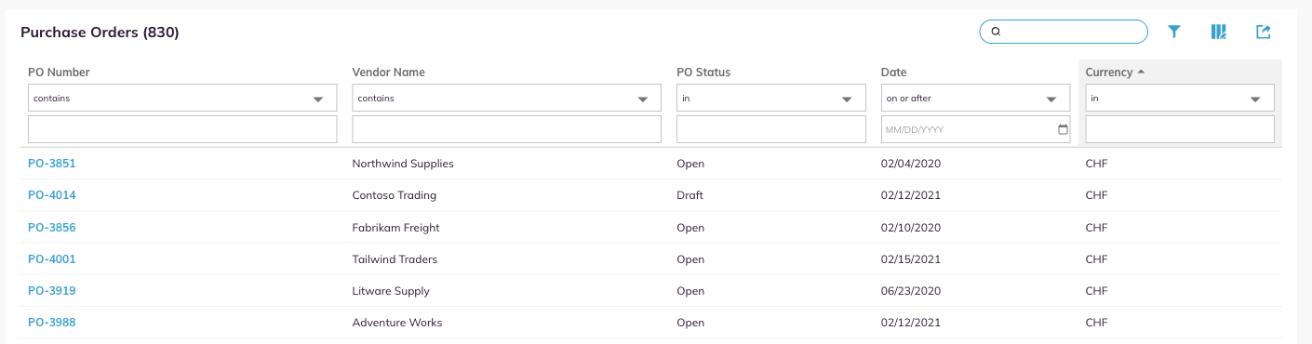This screenshot has height=344, width=1312.
Task: Click CHF in the PO-3988 row
Action: 1097,323
